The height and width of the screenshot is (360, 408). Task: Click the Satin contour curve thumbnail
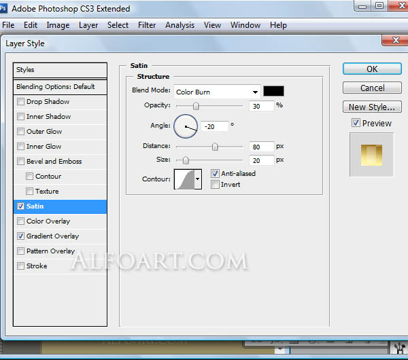[x=184, y=179]
